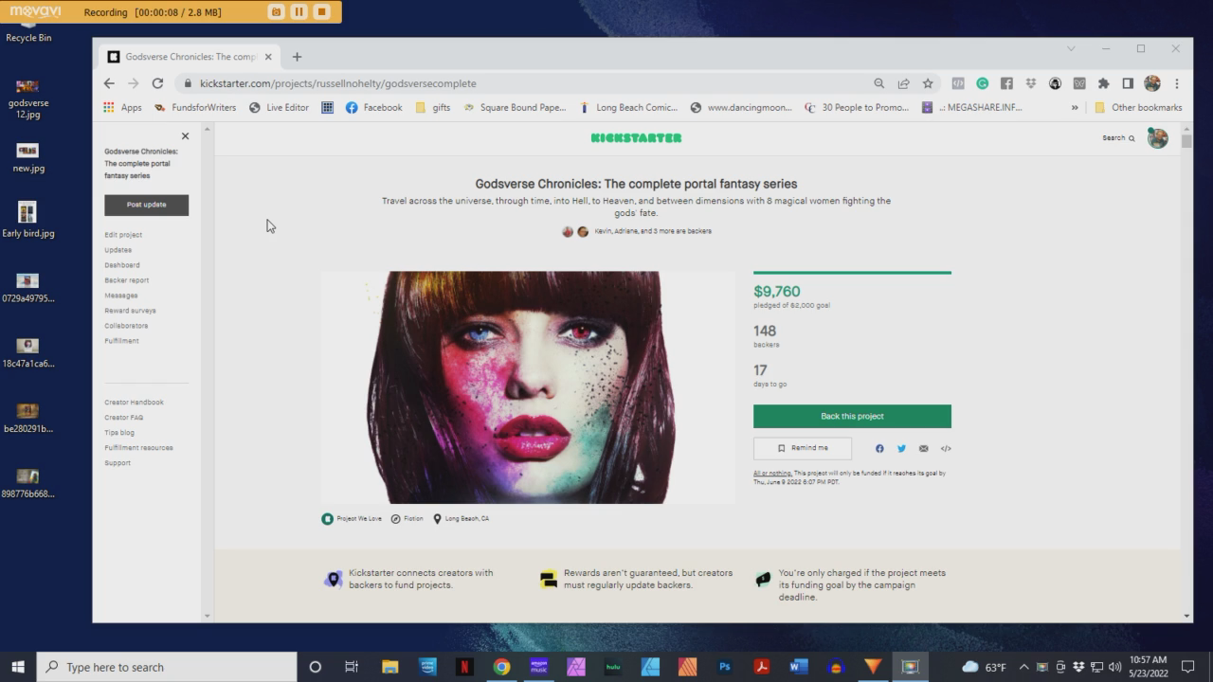Select Backer report in sidebar

pyautogui.click(x=127, y=280)
